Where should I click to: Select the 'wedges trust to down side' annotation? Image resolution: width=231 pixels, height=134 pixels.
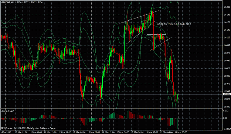click(174, 24)
